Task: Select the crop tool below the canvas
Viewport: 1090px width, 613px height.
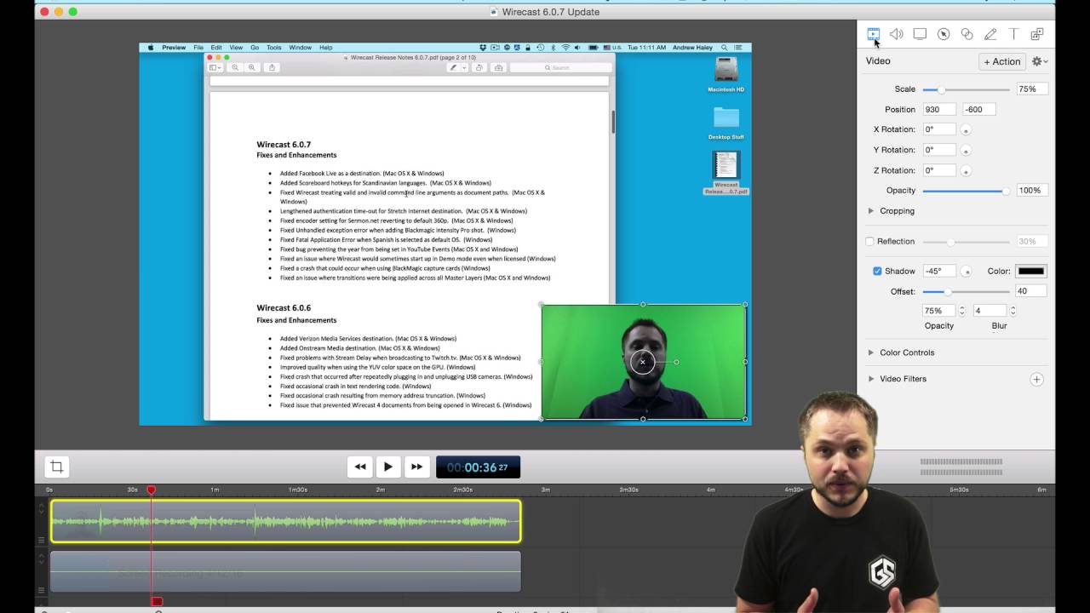Action: click(57, 467)
